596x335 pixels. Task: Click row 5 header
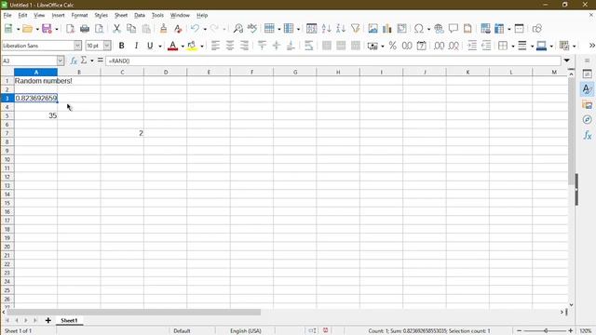7,115
